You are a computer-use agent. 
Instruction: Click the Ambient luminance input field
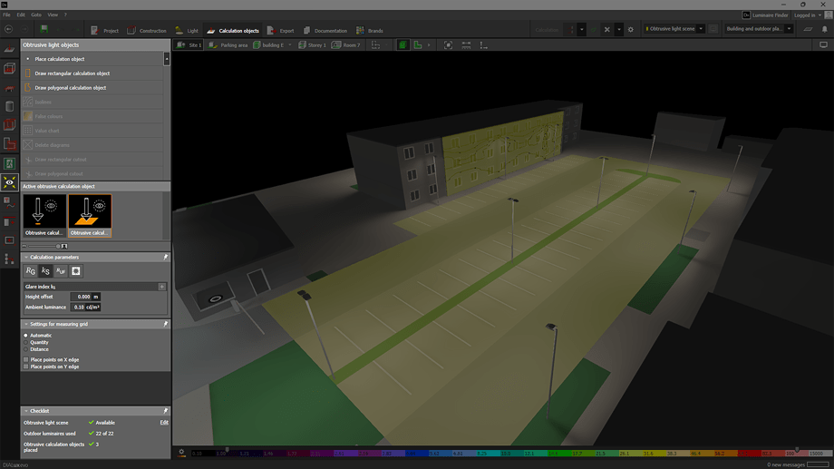point(85,308)
